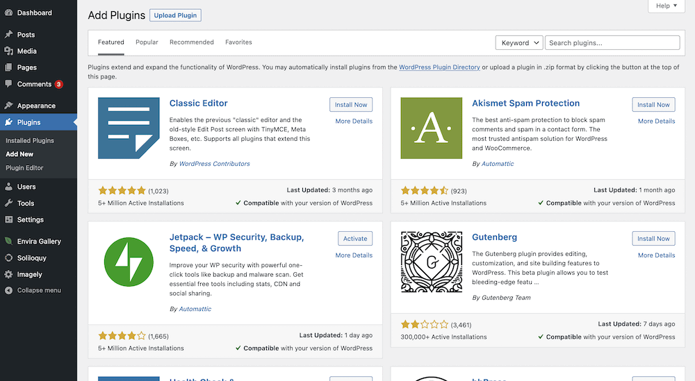Click the Gutenberg title link
The width and height of the screenshot is (695, 381).
coord(494,237)
